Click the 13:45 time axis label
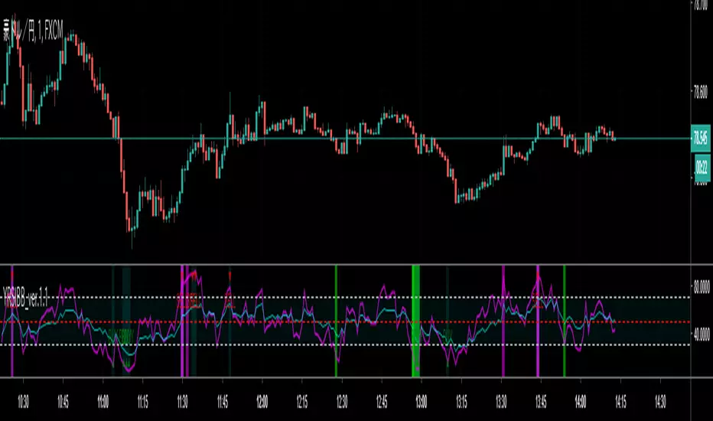This screenshot has width=713, height=421. [x=541, y=402]
